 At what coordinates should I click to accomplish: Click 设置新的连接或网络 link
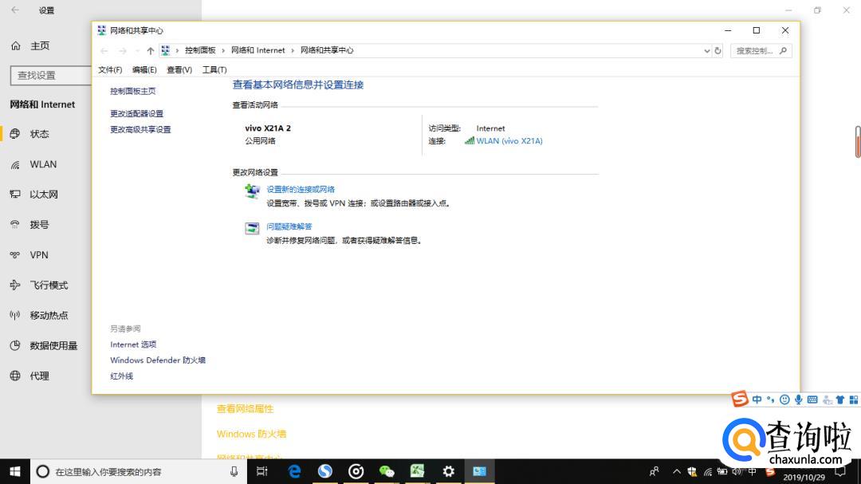(x=301, y=190)
